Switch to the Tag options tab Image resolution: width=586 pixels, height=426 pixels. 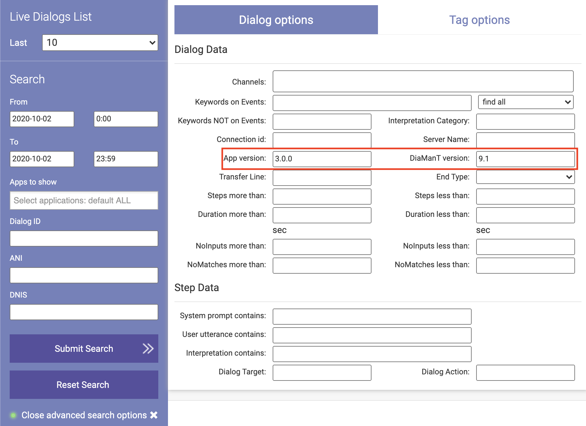[479, 20]
